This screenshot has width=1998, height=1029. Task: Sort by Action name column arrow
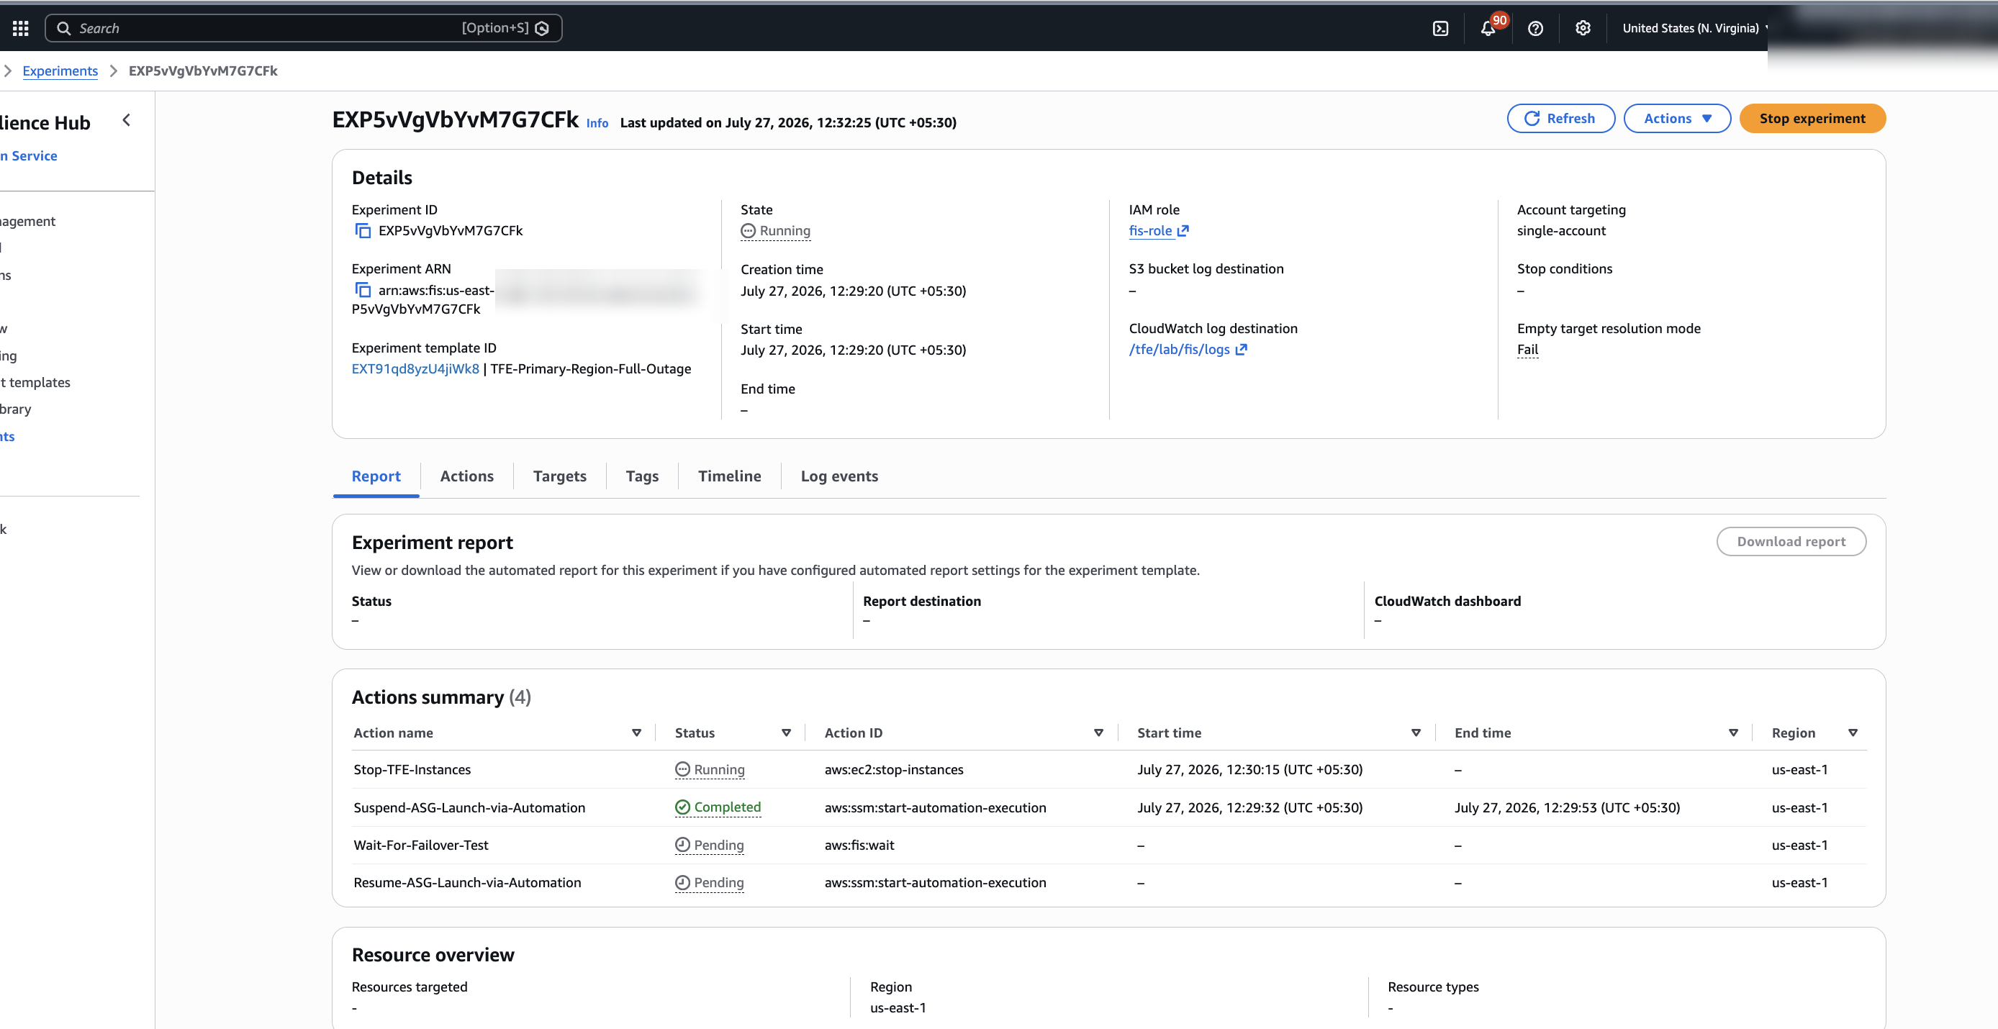[636, 733]
